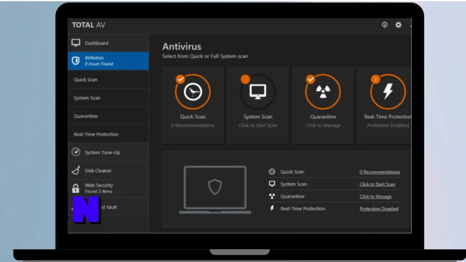Viewport: 466px width, 262px height.
Task: Click Quick Scan card title text
Action: [x=192, y=117]
